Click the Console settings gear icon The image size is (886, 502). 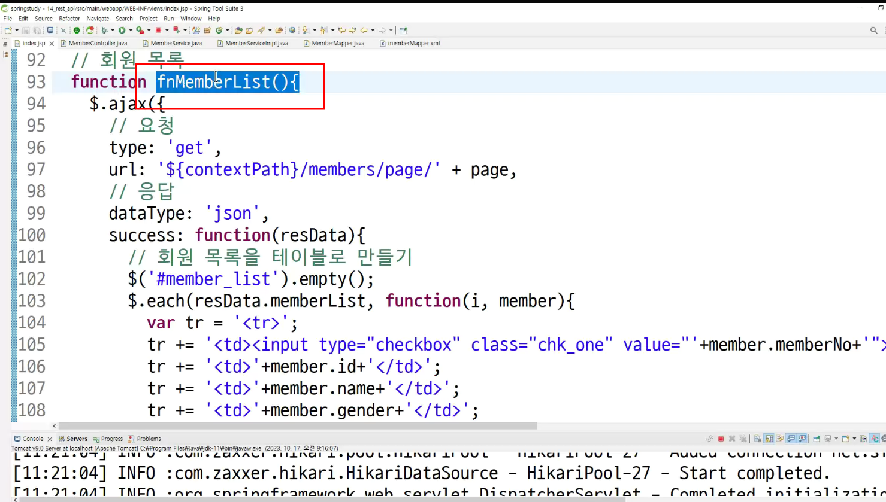(884, 439)
